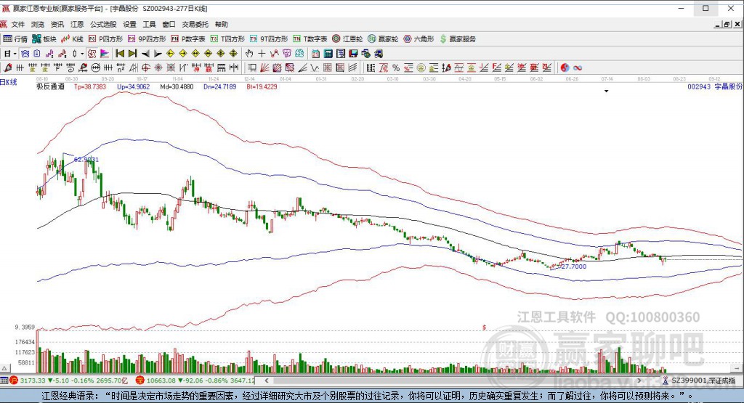Open the 交易委托 menu

click(195, 24)
